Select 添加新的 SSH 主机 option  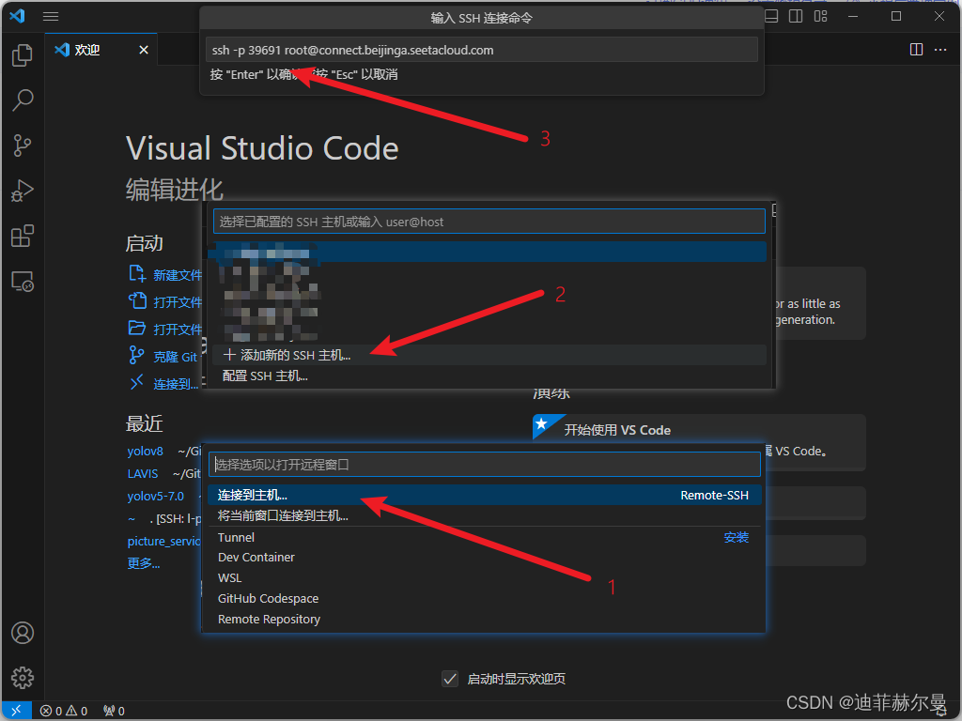(x=489, y=355)
